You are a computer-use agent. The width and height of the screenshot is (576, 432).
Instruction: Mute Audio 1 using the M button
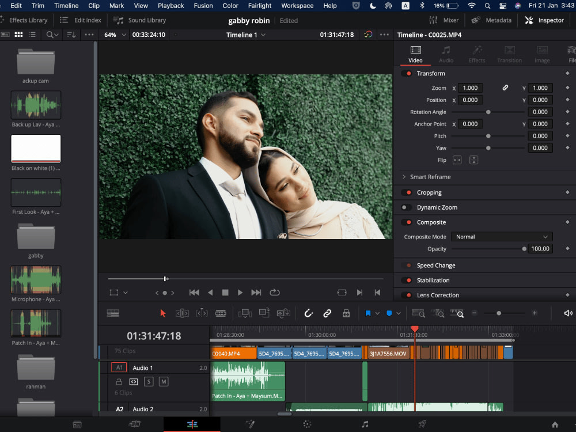164,381
